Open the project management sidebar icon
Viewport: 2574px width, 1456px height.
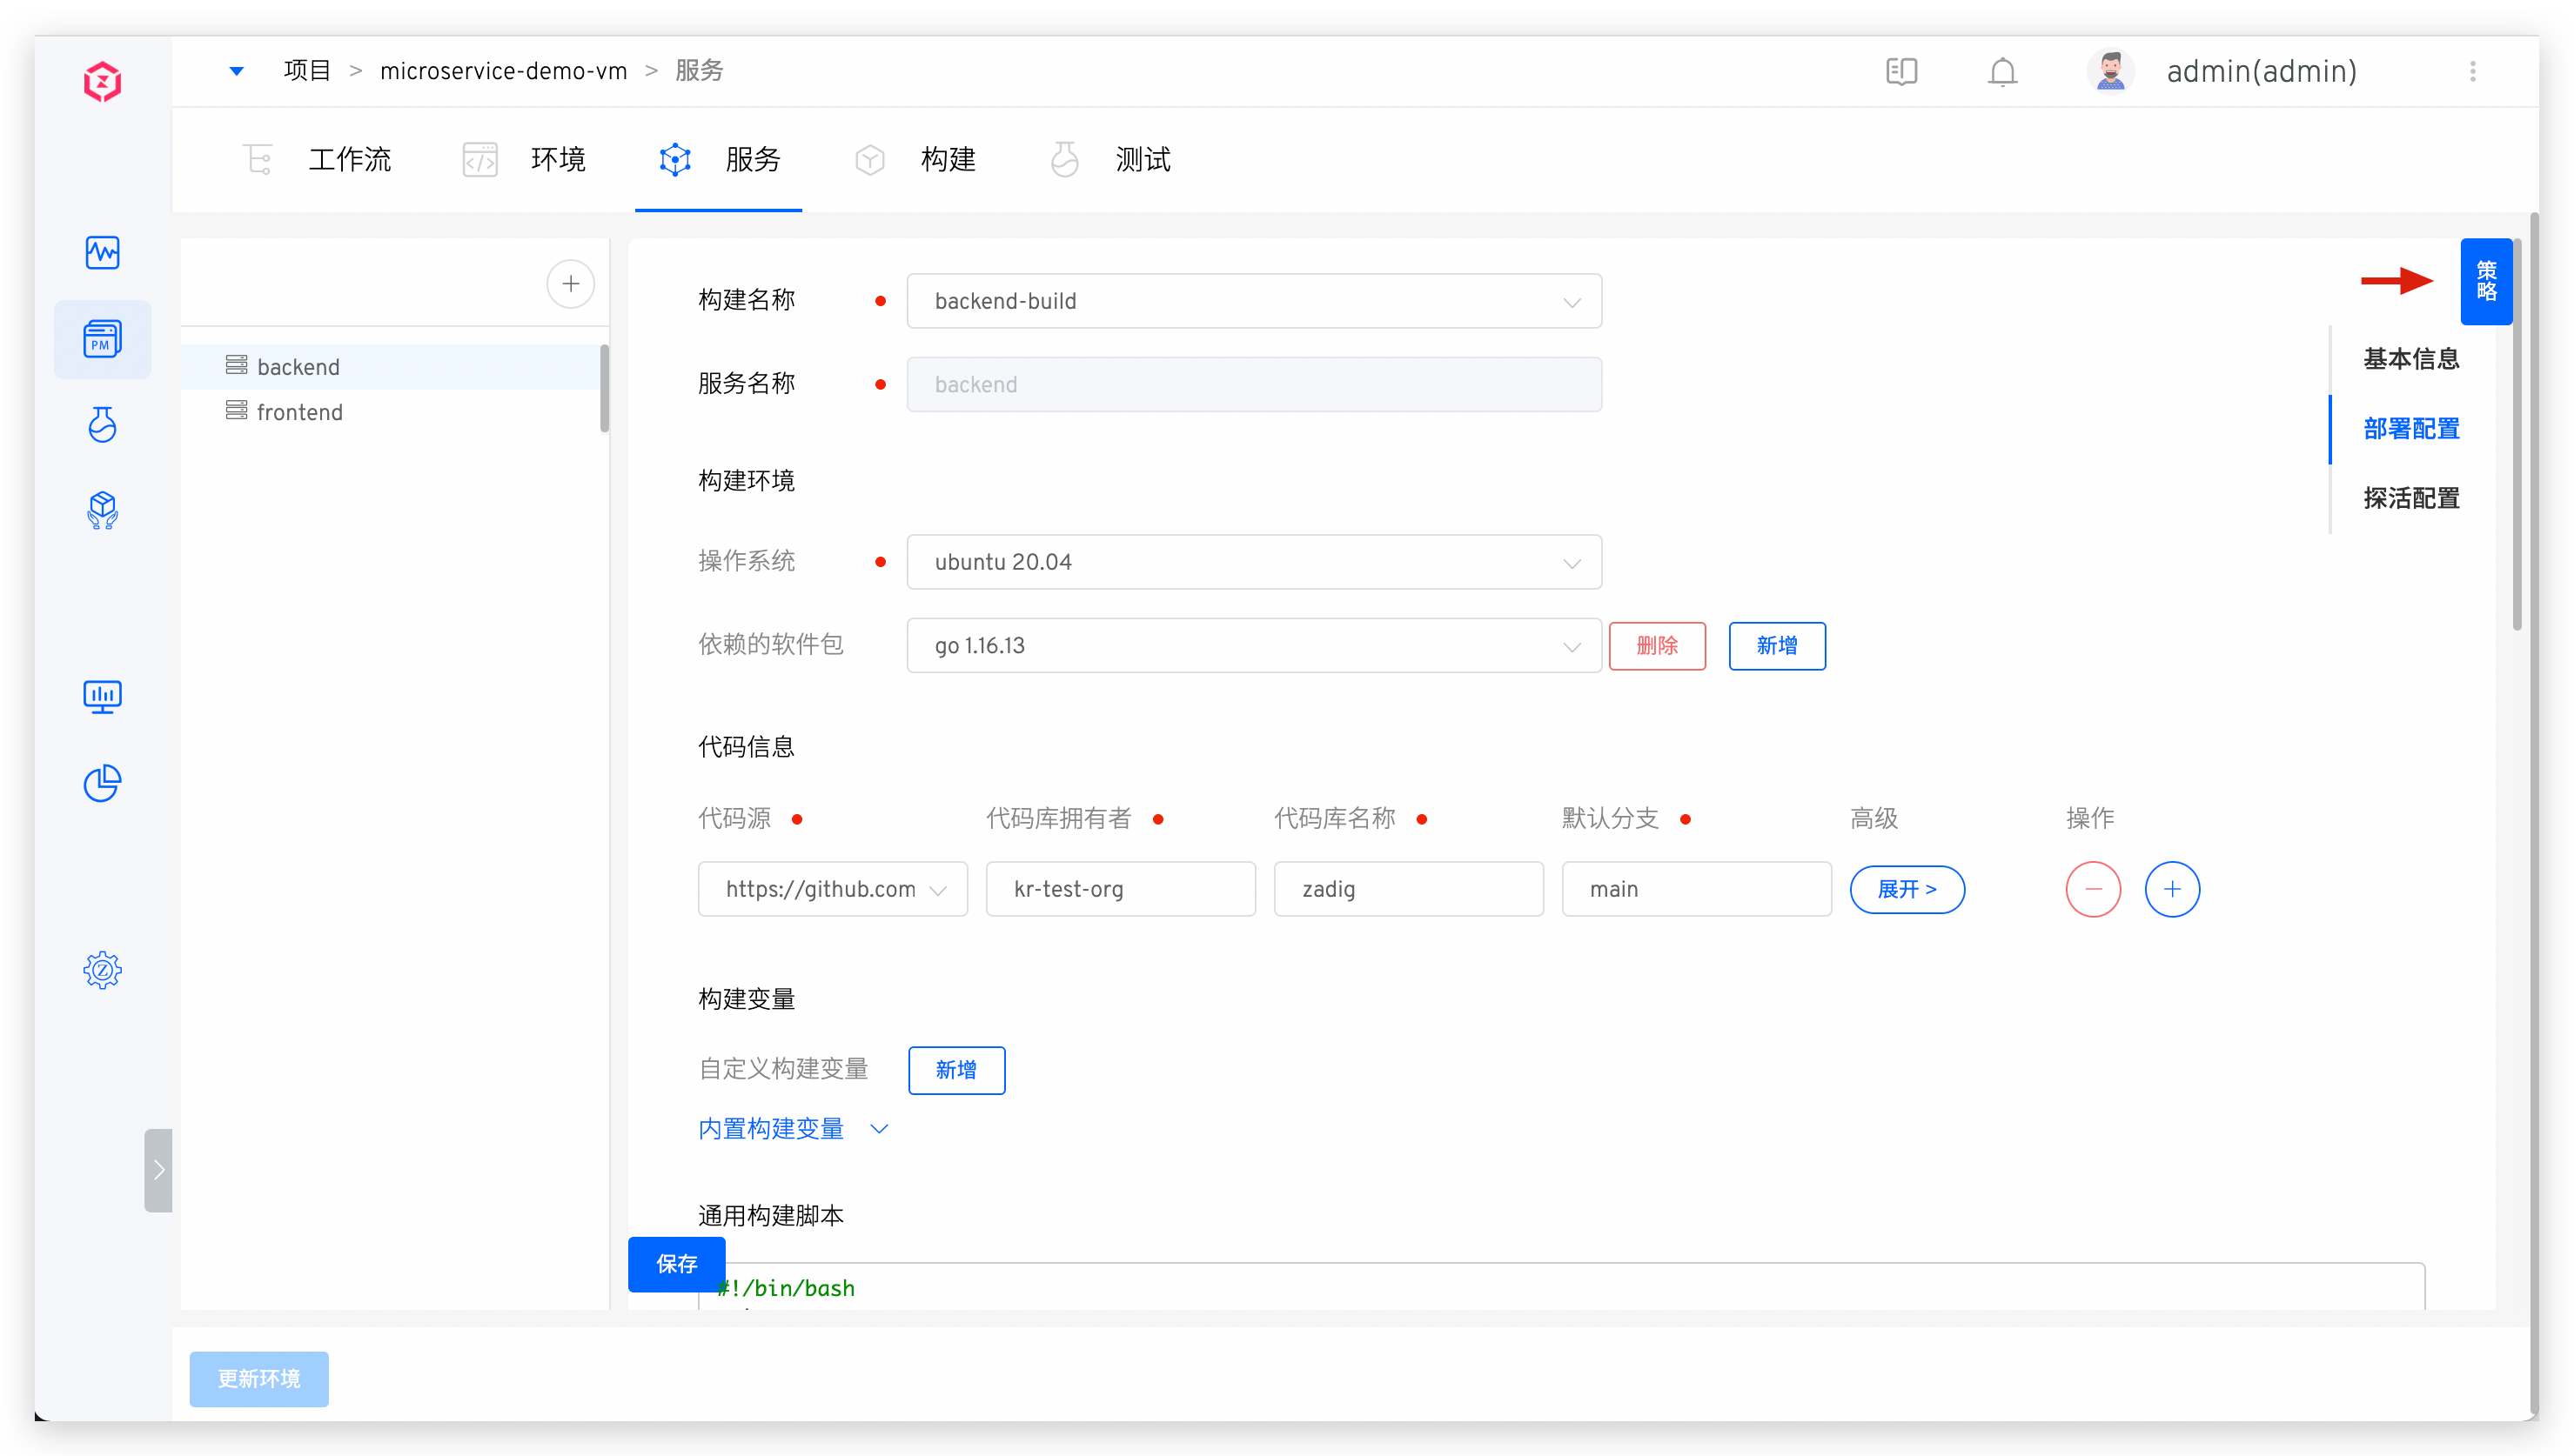(103, 339)
